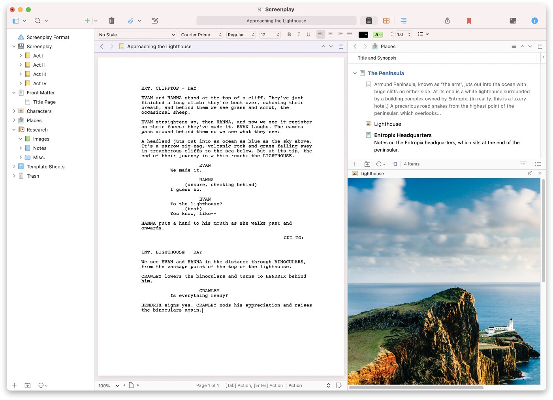Open the Inspector panel (blue info icon)

click(534, 21)
